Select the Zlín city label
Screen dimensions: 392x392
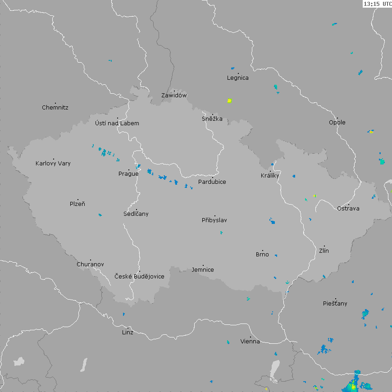tap(324, 251)
